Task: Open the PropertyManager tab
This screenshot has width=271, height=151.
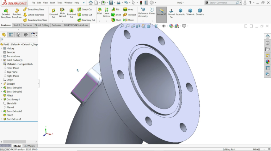Action: [11, 35]
